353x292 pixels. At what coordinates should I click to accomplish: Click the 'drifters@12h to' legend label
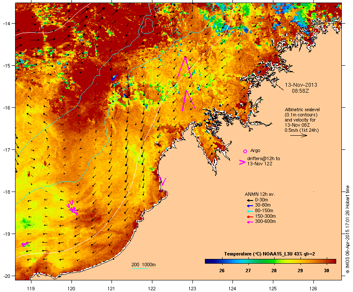tap(263, 158)
